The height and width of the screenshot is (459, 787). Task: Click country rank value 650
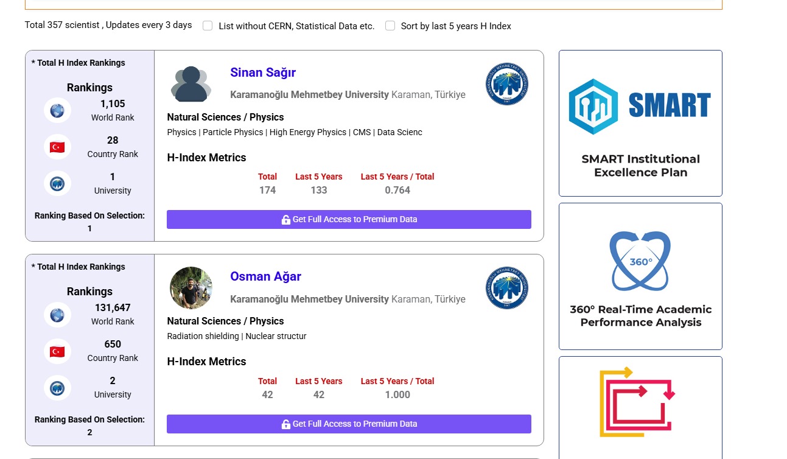113,344
